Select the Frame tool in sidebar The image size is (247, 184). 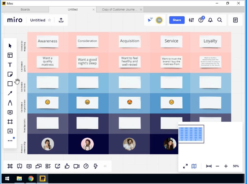10,122
